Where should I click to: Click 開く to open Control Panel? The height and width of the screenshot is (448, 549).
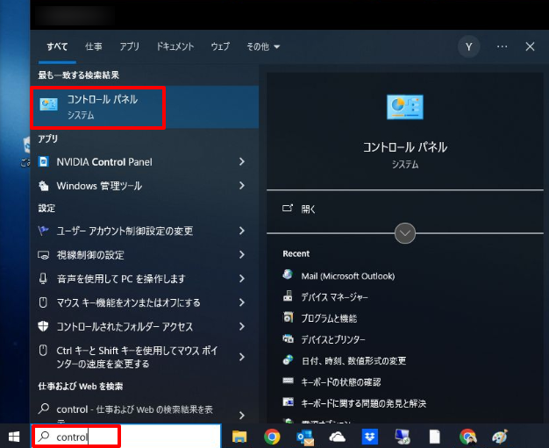309,210
